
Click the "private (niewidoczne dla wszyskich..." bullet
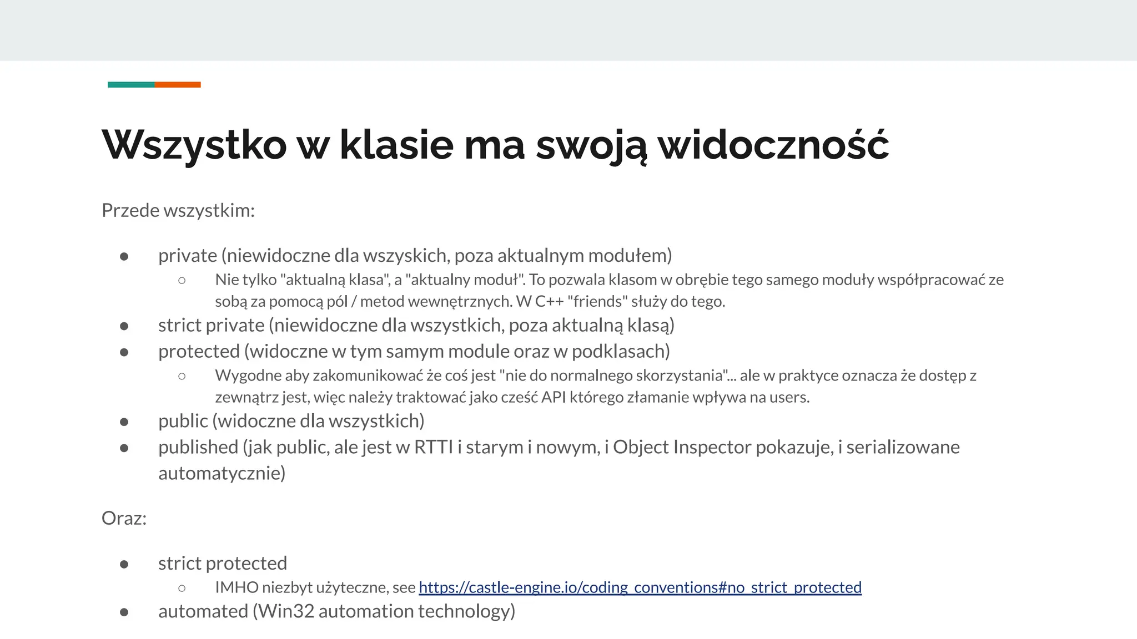(415, 255)
